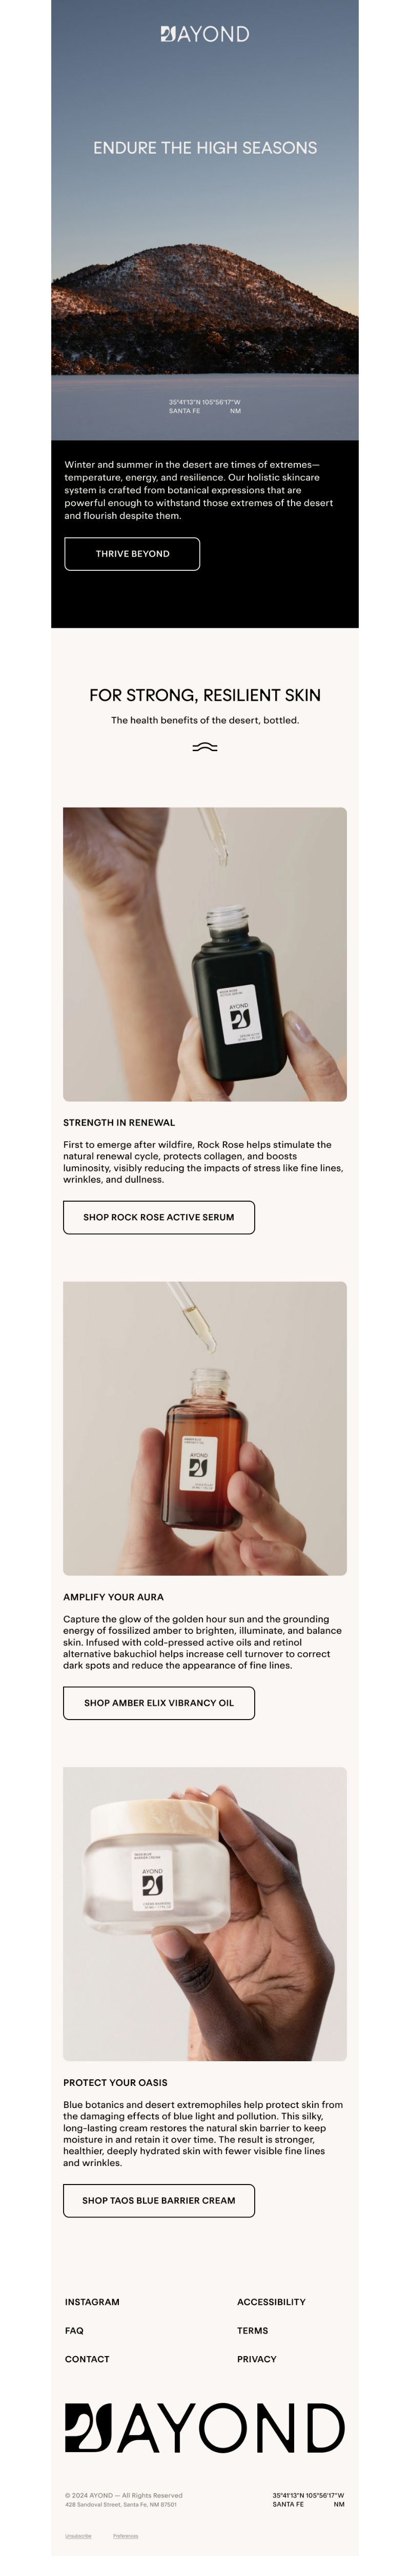This screenshot has width=410, height=2576.
Task: Open the FAQ footer link
Action: (x=74, y=2330)
